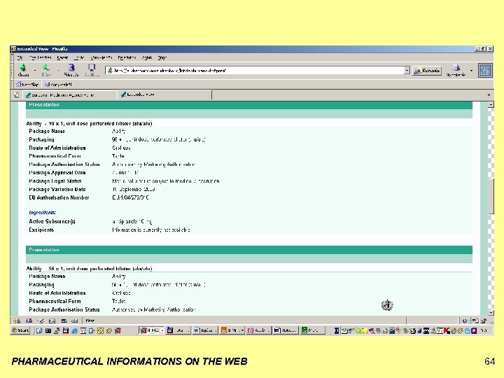
Task: Switch to the Word document taskbar button
Action: [x=286, y=330]
